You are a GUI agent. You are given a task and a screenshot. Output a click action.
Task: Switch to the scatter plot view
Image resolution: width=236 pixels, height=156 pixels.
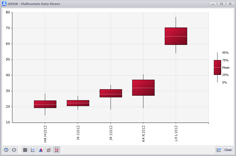(33, 150)
